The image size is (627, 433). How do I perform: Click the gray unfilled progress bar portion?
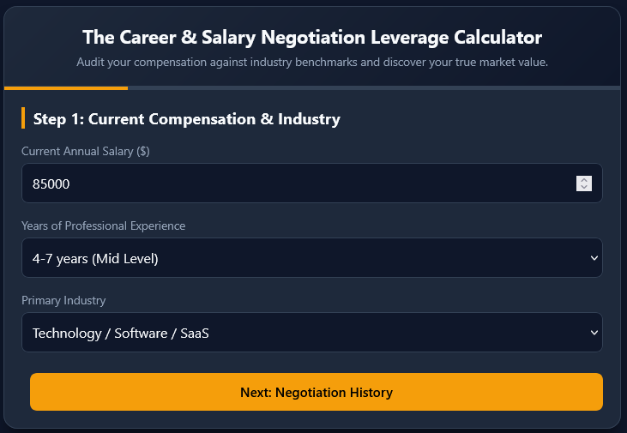pos(374,88)
